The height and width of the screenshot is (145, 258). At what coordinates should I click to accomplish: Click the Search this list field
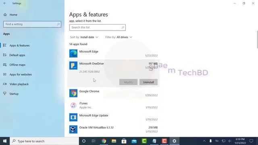click(x=98, y=27)
